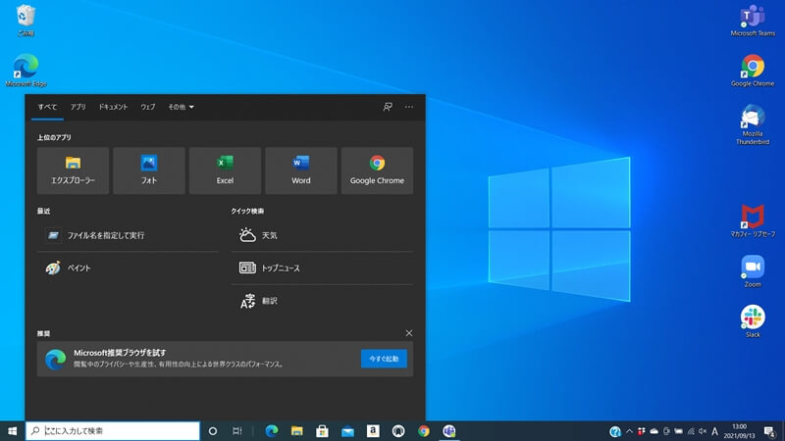
Task: Click the muted volume tray icon
Action: point(703,431)
